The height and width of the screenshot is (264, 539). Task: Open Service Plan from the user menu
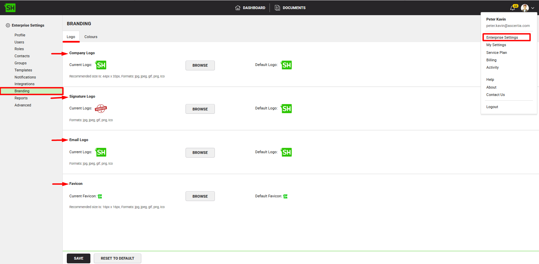coord(497,53)
